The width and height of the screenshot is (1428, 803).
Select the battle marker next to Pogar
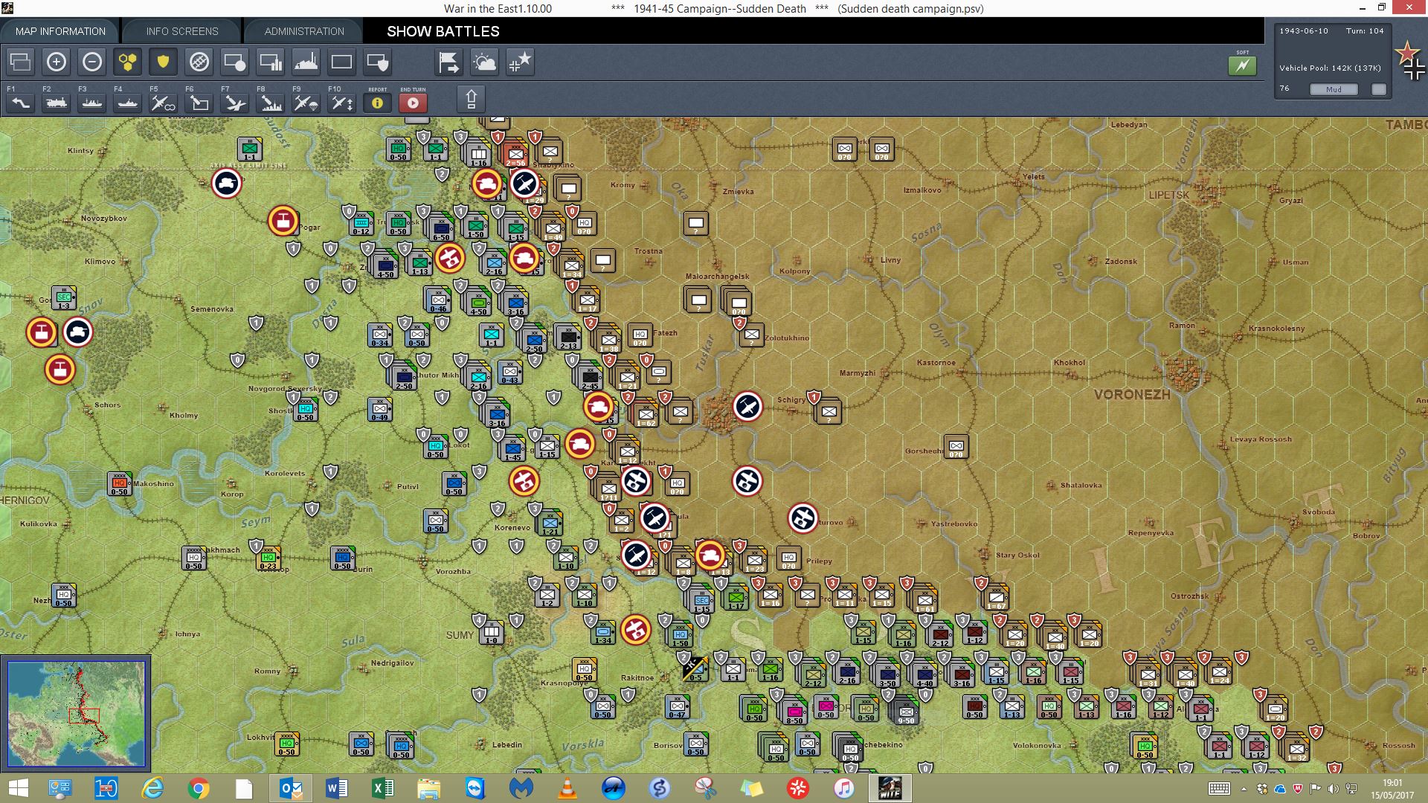tap(283, 221)
